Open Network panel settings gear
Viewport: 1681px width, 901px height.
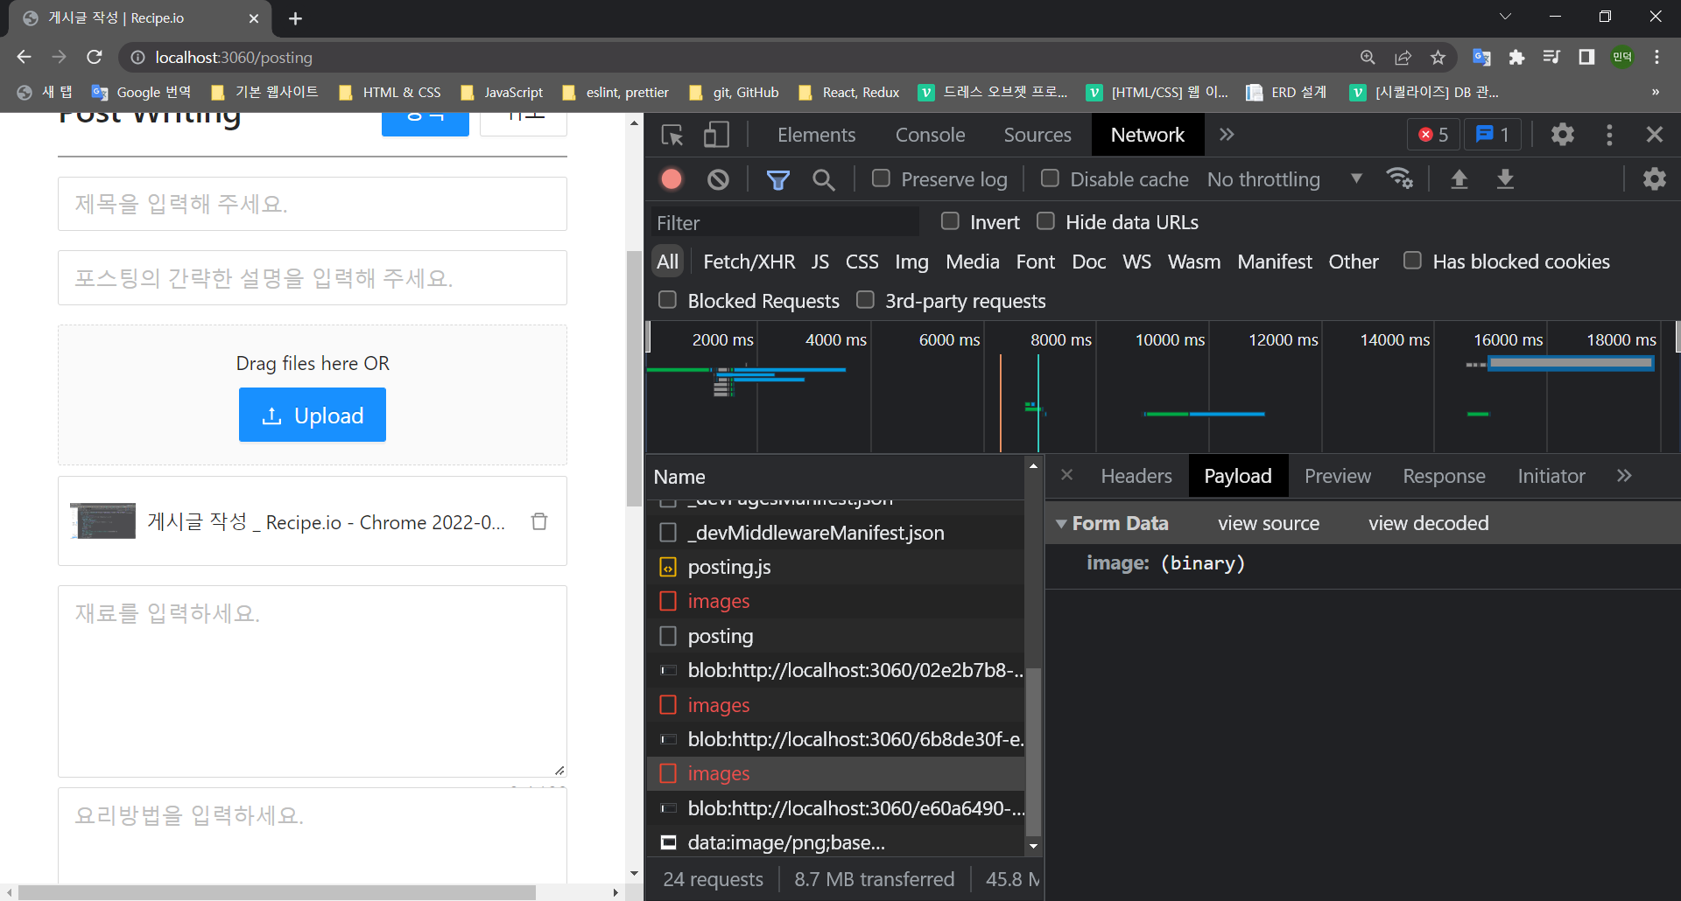click(x=1654, y=179)
